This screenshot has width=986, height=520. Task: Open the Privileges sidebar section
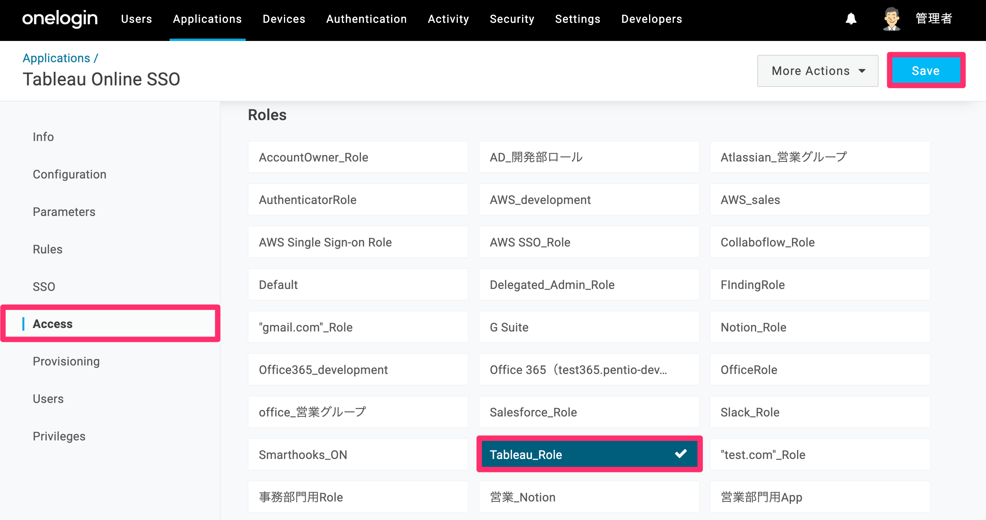[59, 436]
